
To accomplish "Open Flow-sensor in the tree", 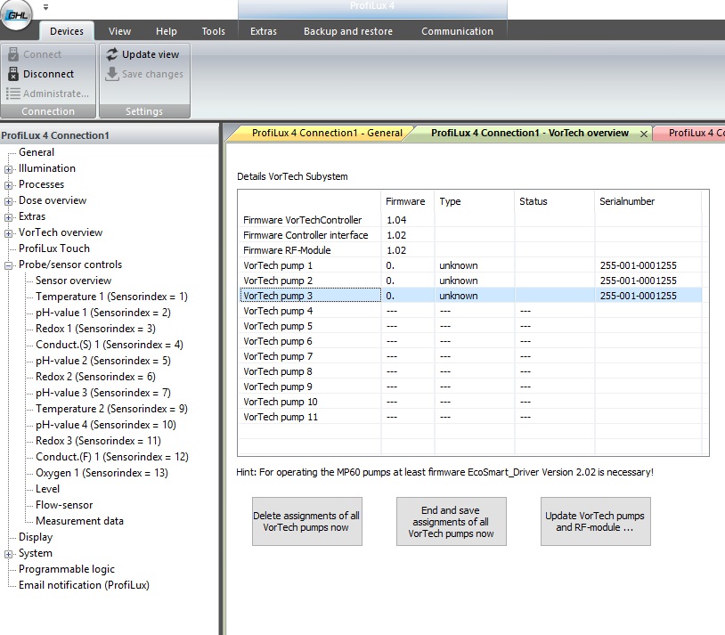I will coord(64,505).
